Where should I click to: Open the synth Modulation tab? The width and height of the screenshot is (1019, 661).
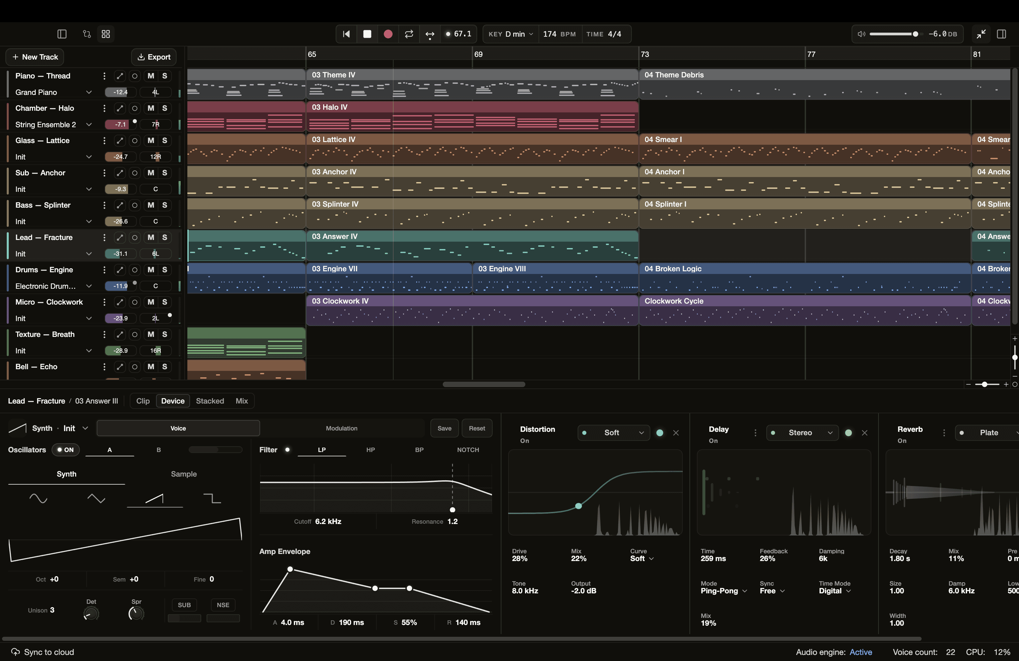coord(342,428)
